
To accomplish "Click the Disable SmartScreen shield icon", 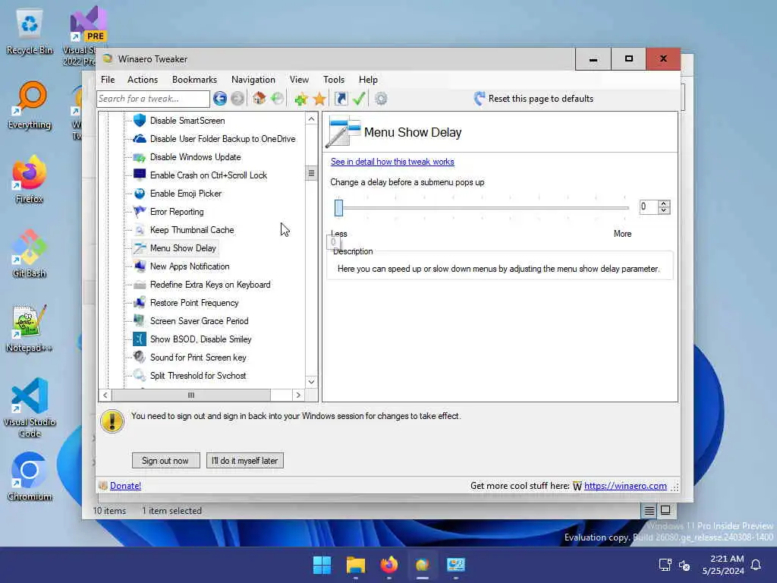I will pos(140,121).
